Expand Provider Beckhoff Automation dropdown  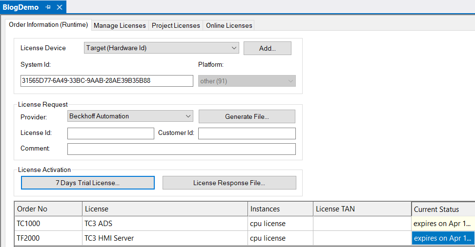tap(130, 116)
